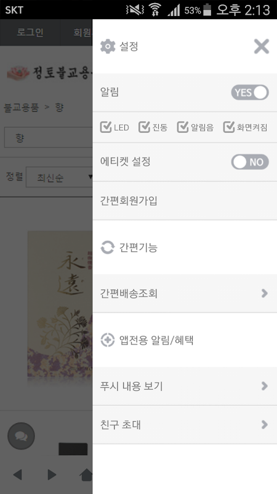Open the chat bubble floating button

pyautogui.click(x=21, y=436)
